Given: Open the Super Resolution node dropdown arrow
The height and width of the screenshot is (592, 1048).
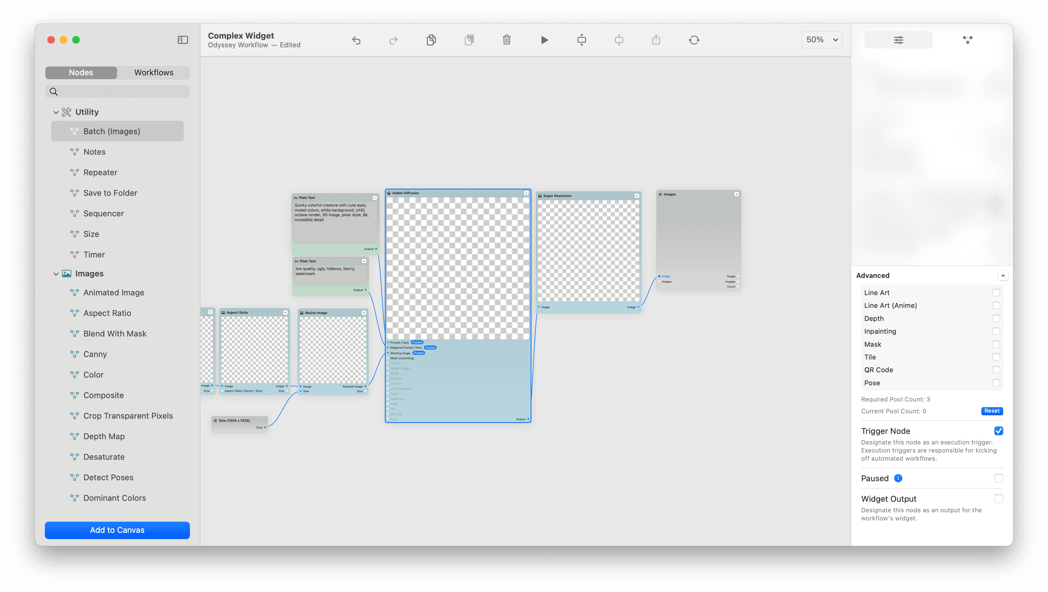Looking at the screenshot, I should [637, 196].
